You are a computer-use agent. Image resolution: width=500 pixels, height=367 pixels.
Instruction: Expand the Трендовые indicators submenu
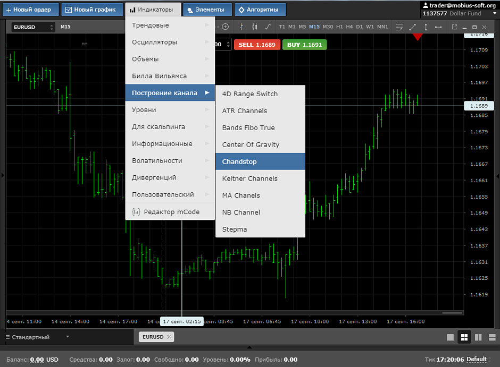pyautogui.click(x=170, y=25)
